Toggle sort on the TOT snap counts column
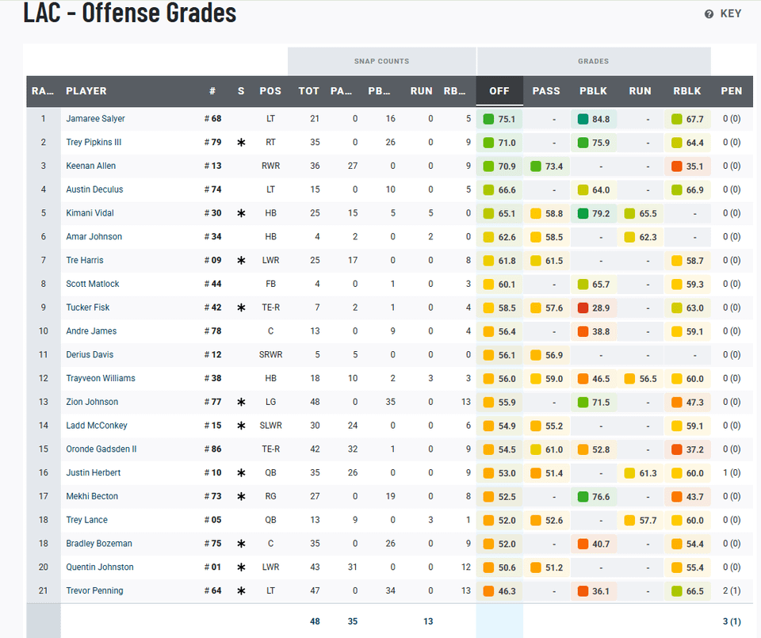This screenshot has height=638, width=761. point(308,90)
